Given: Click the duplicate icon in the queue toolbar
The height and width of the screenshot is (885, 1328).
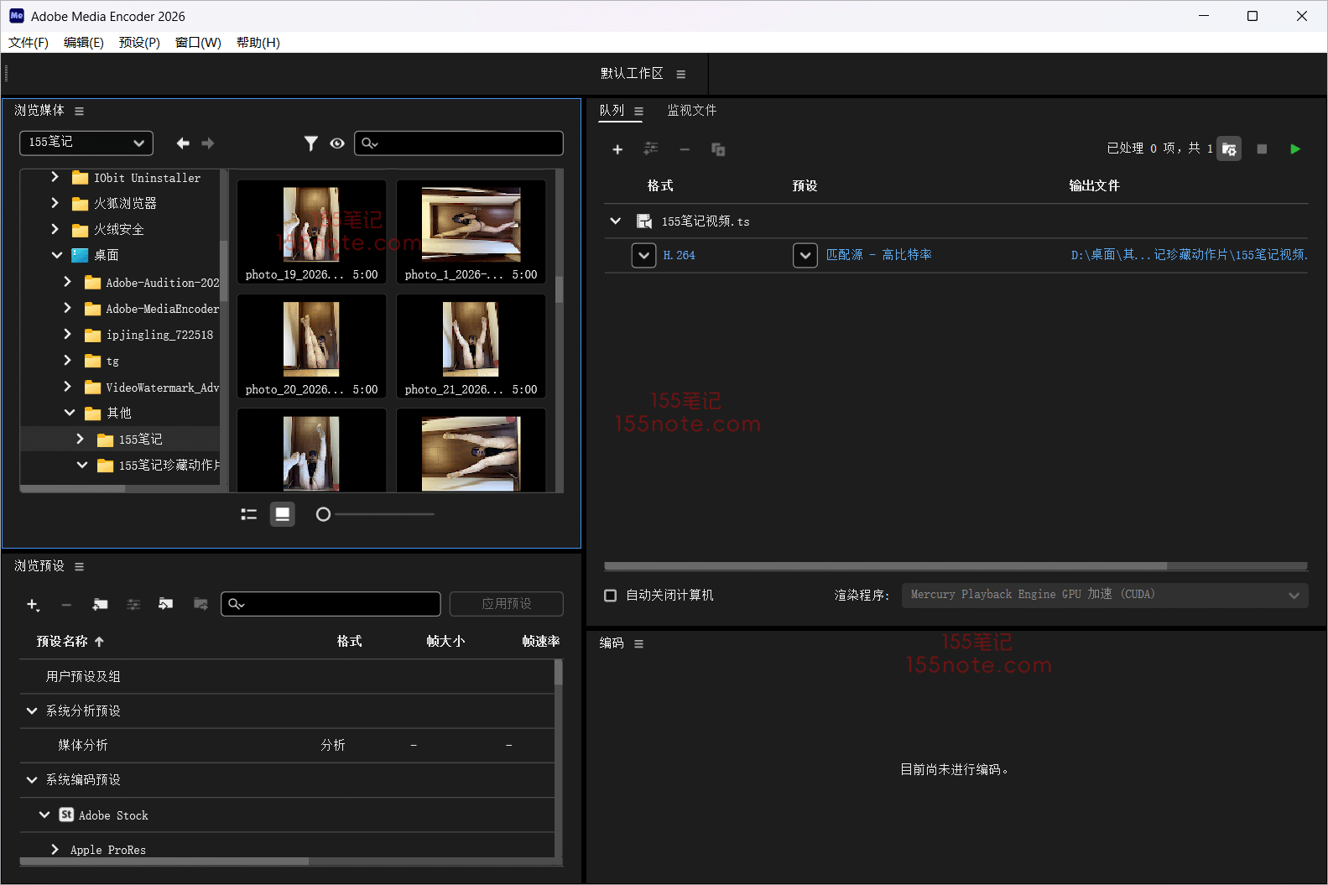Looking at the screenshot, I should [718, 149].
